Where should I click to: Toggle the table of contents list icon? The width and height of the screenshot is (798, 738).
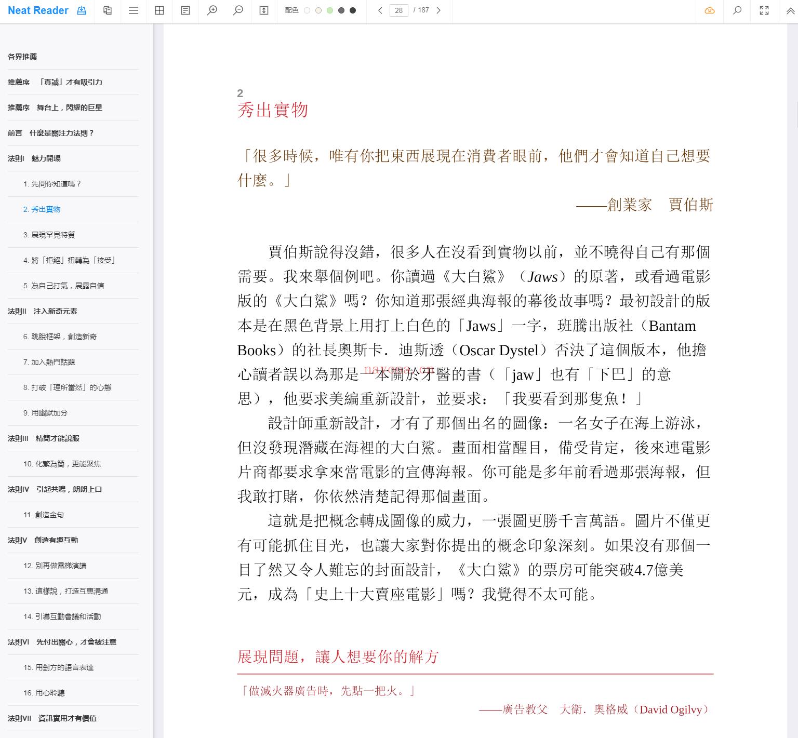(134, 10)
